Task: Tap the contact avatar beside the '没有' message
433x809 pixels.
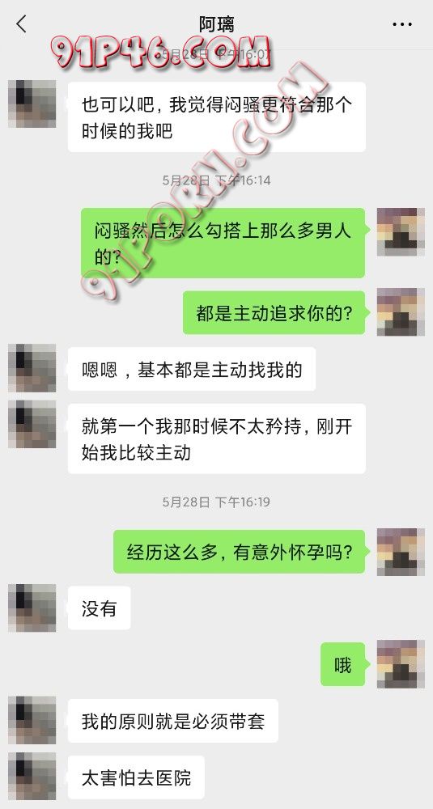Action: click(32, 608)
